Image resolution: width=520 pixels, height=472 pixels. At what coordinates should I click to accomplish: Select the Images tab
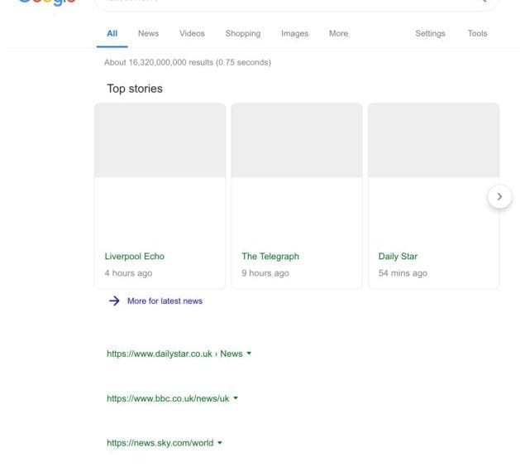point(294,34)
